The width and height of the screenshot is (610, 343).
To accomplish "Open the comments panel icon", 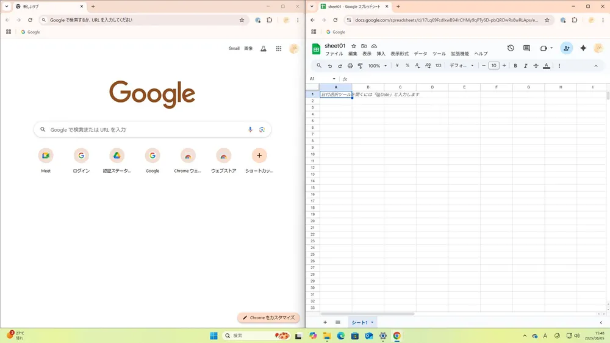I will pos(527,48).
